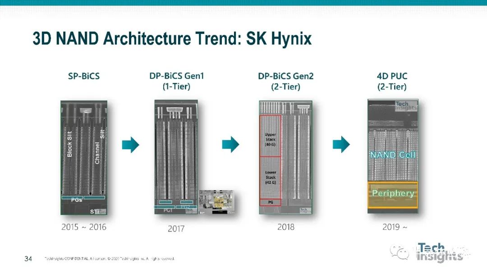
Task: Click the 'Channel' vertical label
Action: coord(97,153)
